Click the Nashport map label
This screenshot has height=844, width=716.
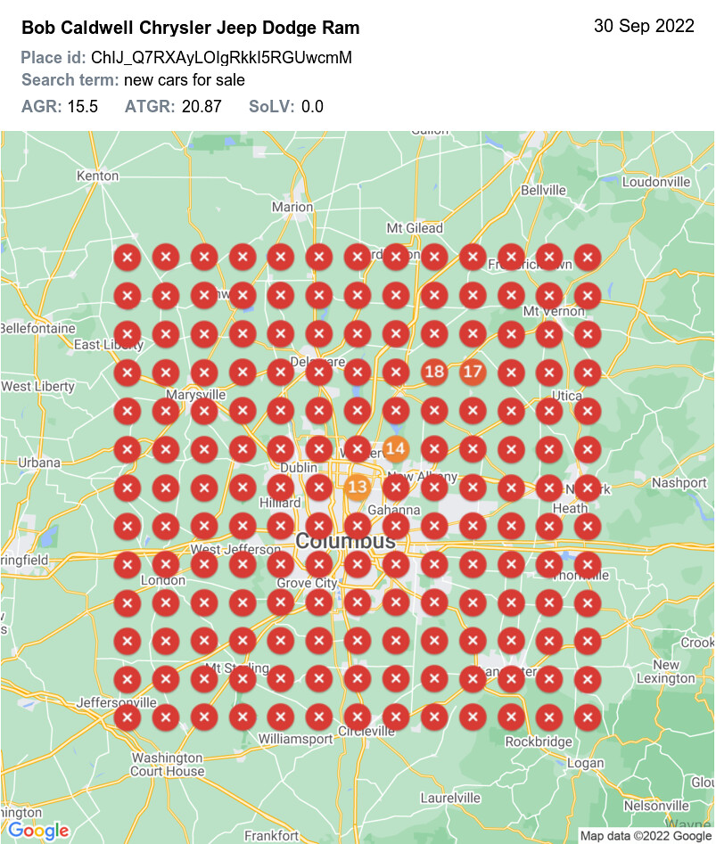click(679, 483)
